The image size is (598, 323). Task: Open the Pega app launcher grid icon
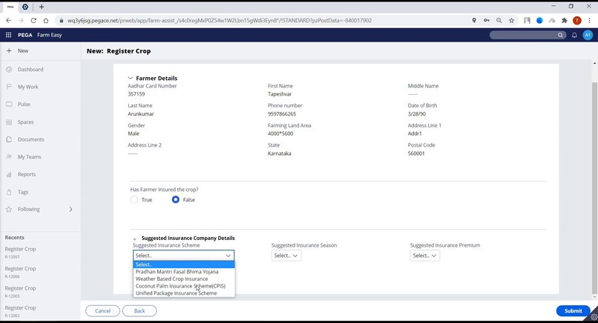point(8,35)
